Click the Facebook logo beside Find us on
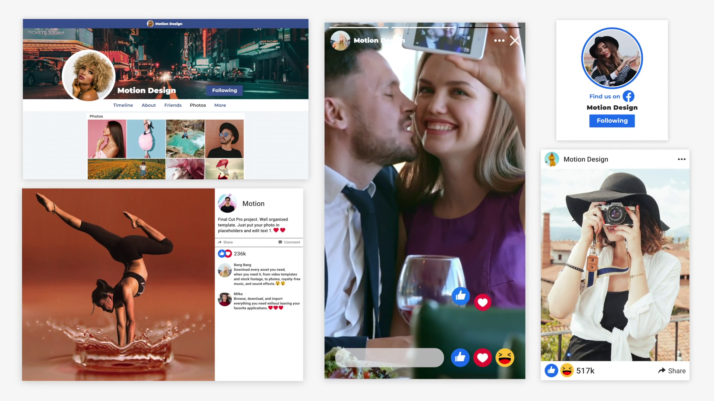 628,97
